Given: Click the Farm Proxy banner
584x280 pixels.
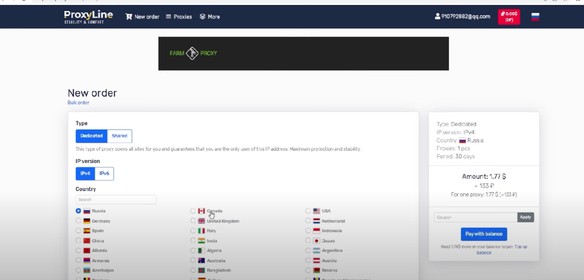Looking at the screenshot, I should click(x=303, y=53).
